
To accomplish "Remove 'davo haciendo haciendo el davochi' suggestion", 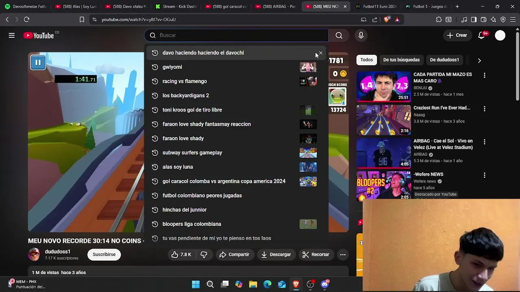I will [x=321, y=53].
